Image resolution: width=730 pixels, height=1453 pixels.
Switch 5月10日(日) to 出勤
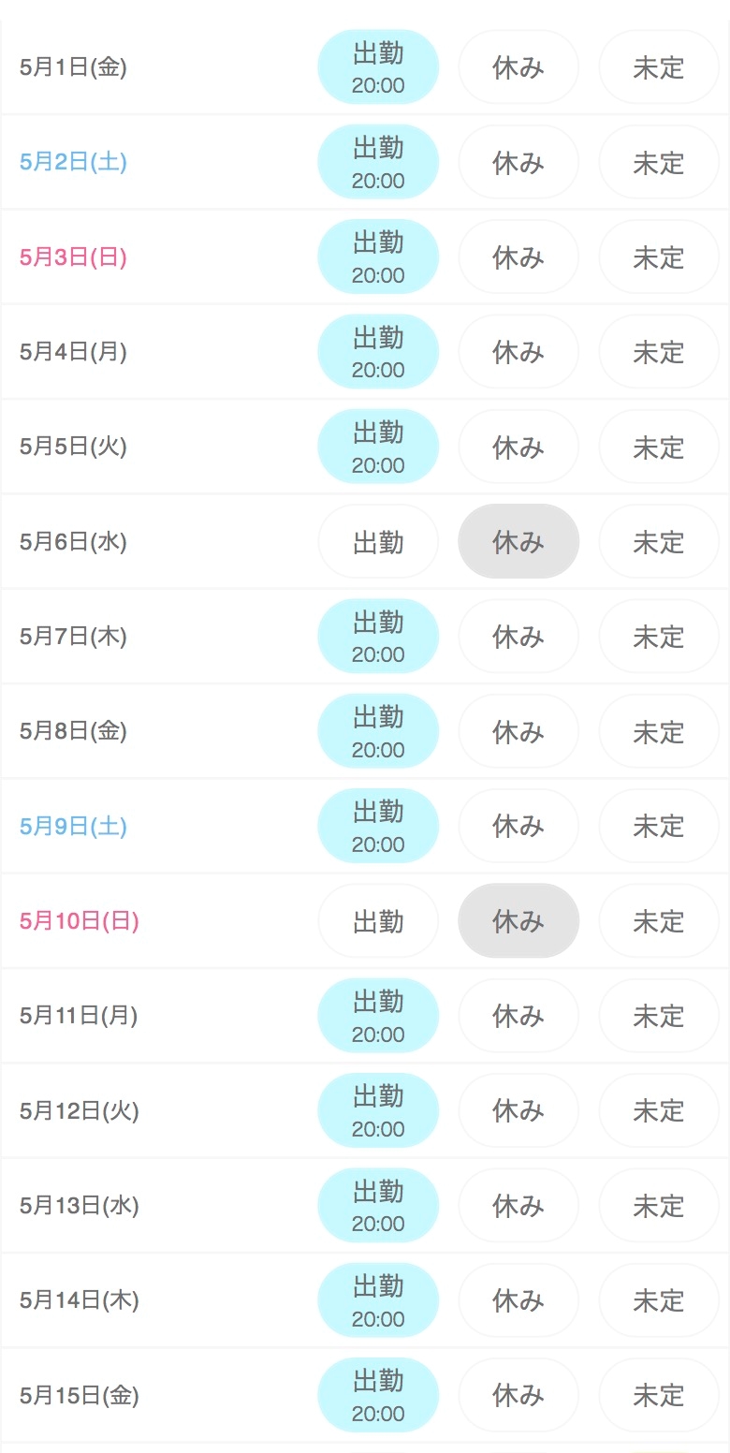(378, 921)
